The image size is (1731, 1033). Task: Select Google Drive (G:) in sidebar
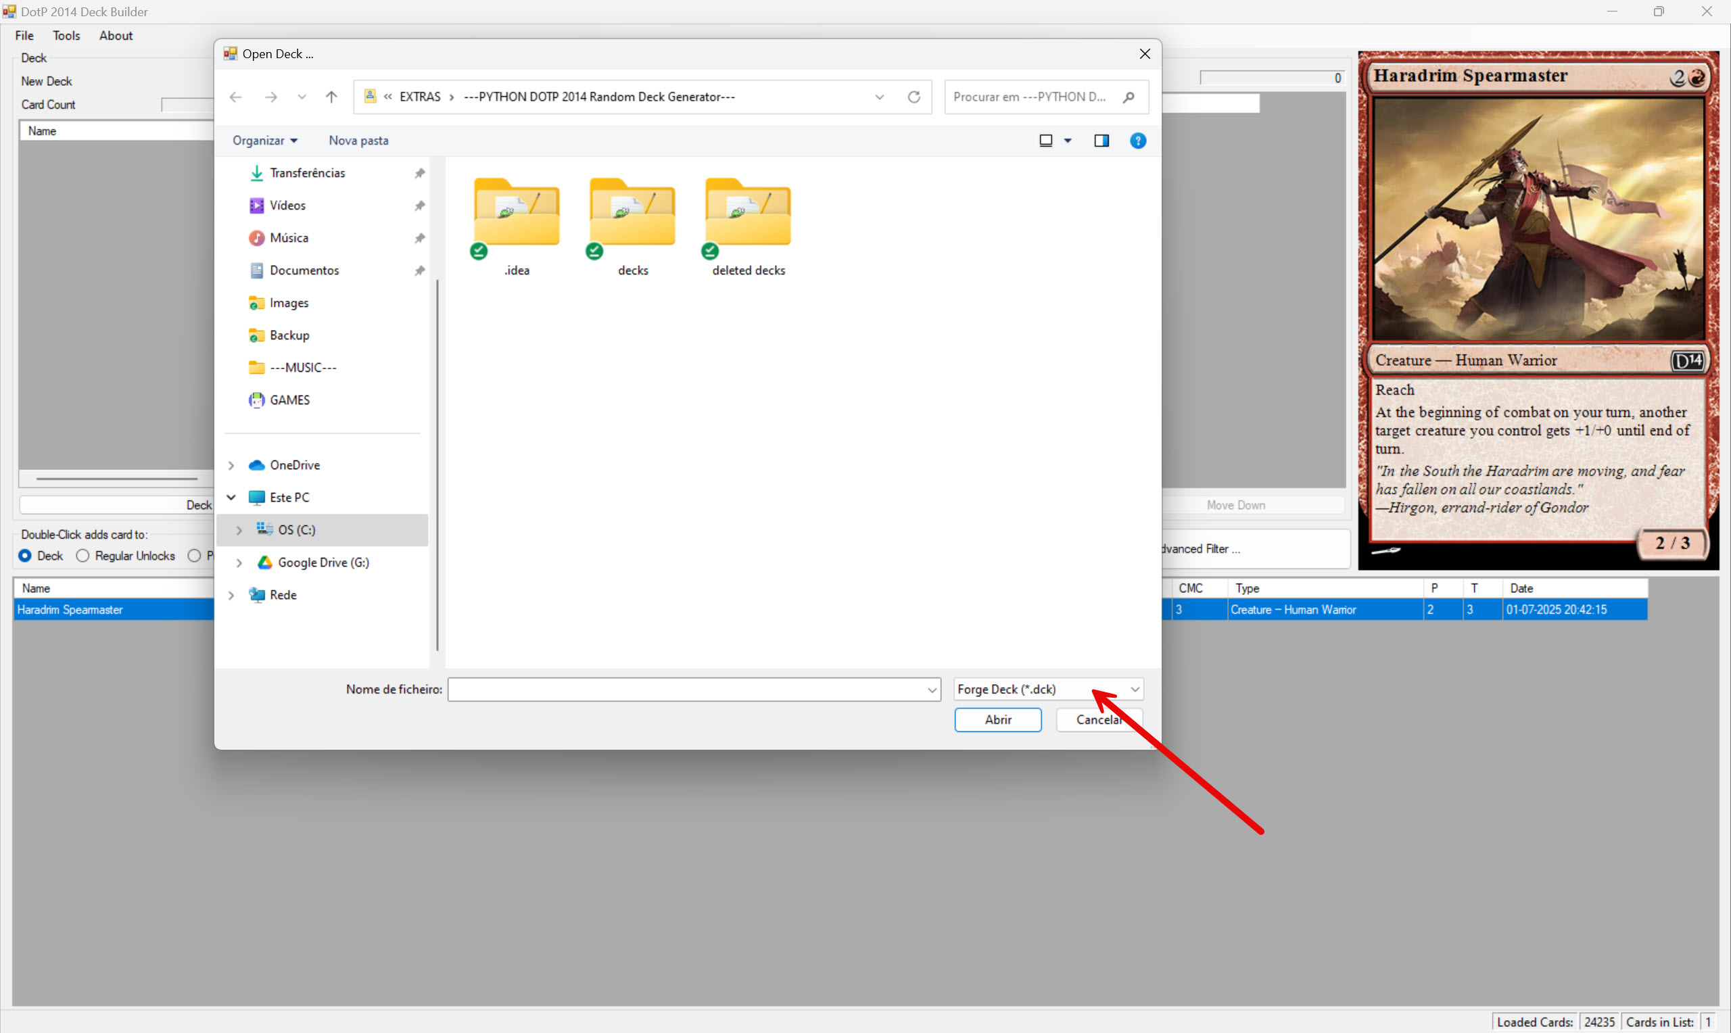[323, 562]
